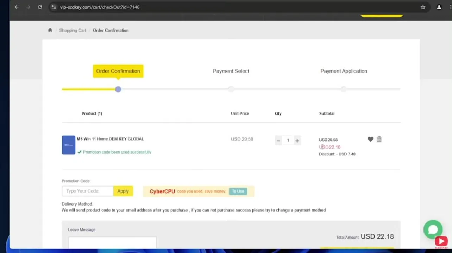Go back with the browser back arrow

point(17,7)
